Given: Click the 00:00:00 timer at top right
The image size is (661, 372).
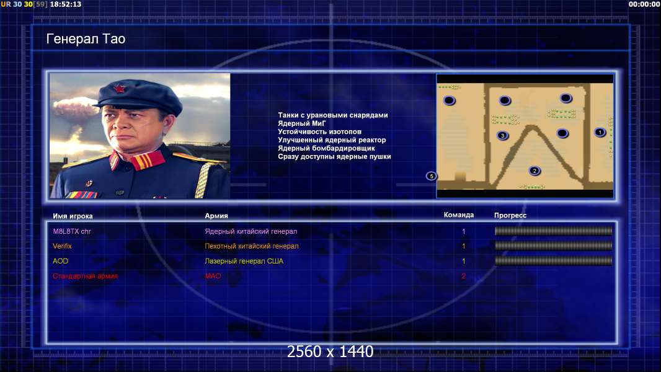Looking at the screenshot, I should click(644, 4).
